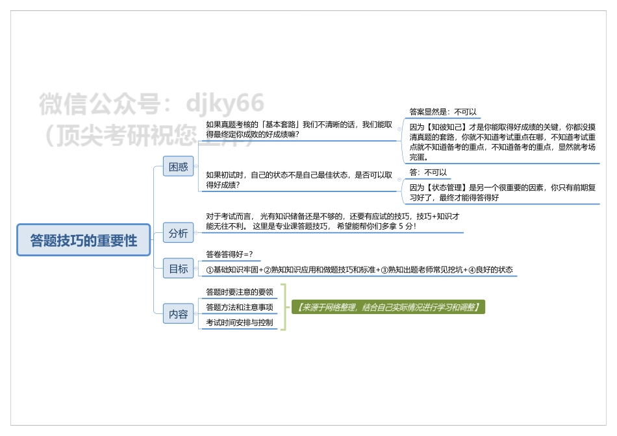Click the 目标 branch node
Viewport: 617px width, 436px height.
(x=178, y=269)
